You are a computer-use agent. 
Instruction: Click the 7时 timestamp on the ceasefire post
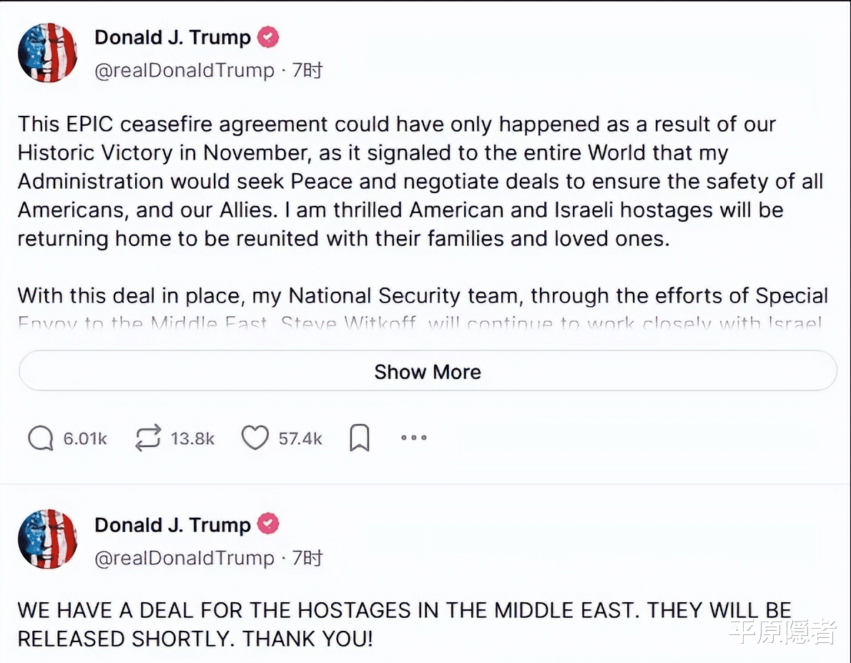(308, 71)
